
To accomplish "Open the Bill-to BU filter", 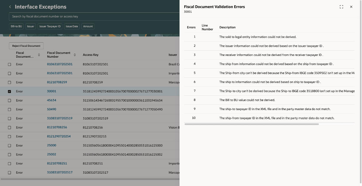I will [16, 26].
